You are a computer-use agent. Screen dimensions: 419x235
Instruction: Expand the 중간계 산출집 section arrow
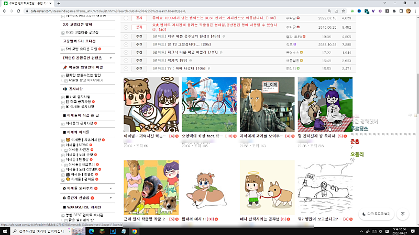click(111, 198)
